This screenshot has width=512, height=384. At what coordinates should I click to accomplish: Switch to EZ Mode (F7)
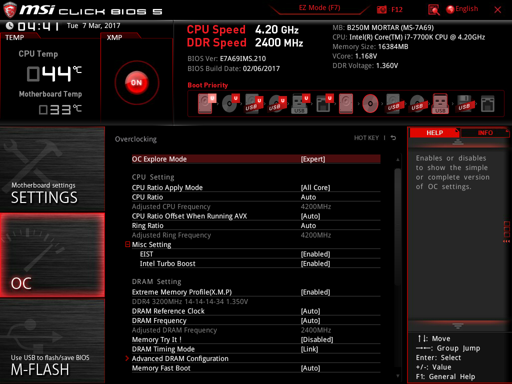tap(319, 8)
